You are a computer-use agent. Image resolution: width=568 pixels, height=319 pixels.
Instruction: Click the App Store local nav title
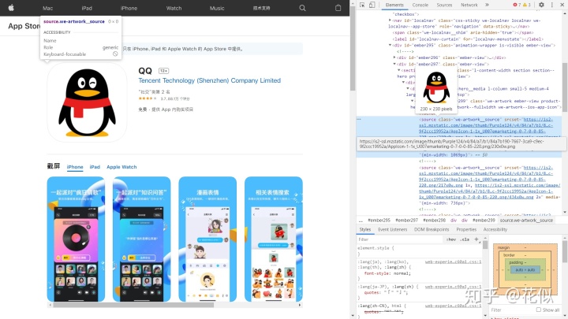24,26
